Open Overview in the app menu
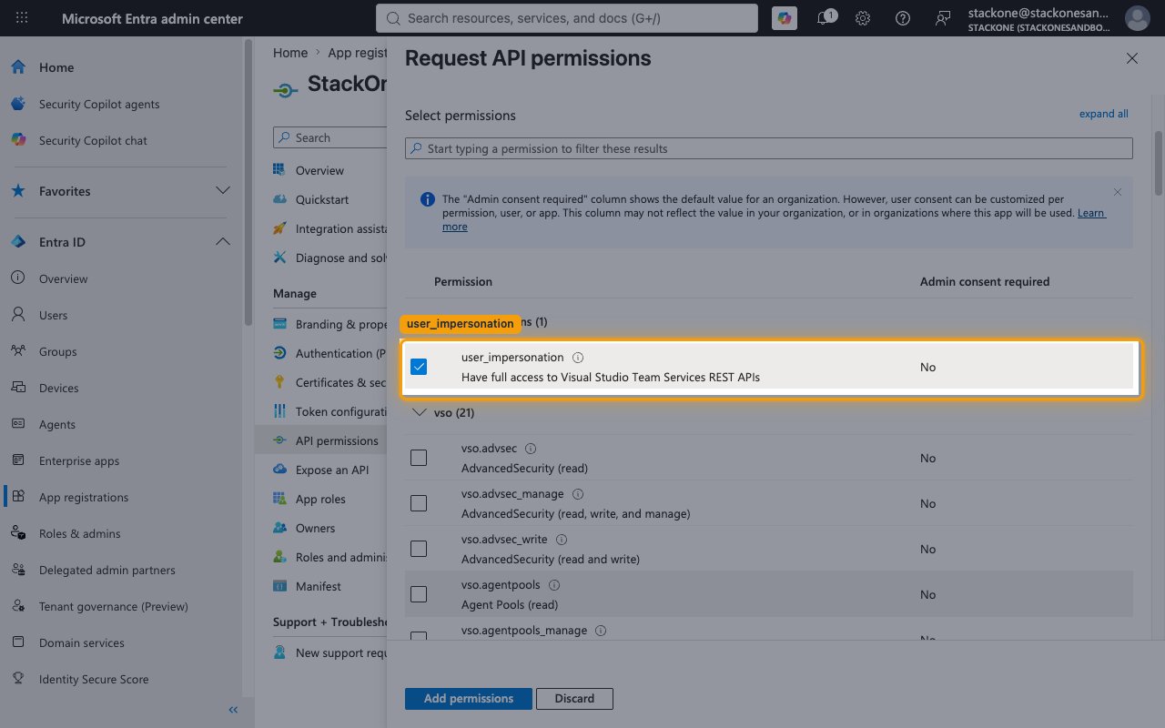1165x728 pixels. 319,170
